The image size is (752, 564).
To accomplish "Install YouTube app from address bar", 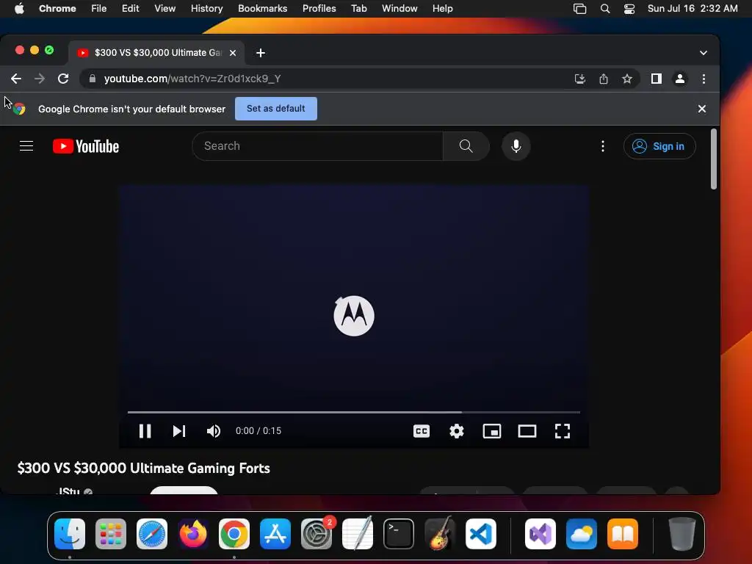I will [x=580, y=79].
